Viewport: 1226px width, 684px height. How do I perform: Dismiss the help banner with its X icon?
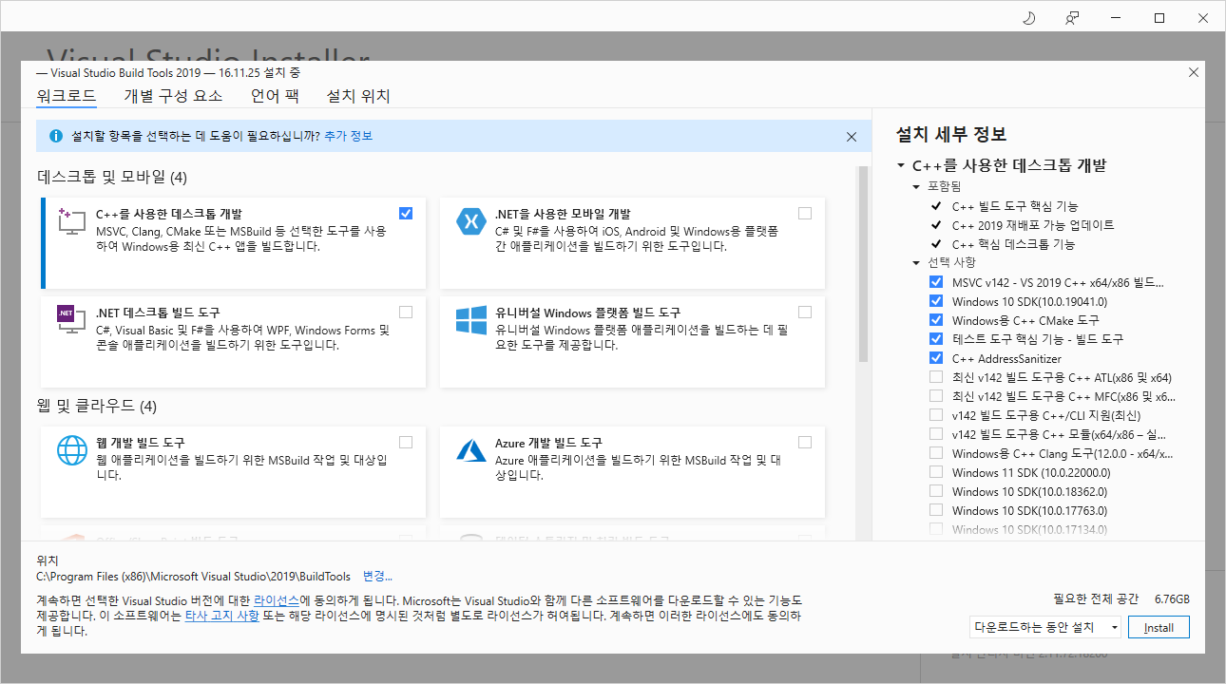click(852, 137)
